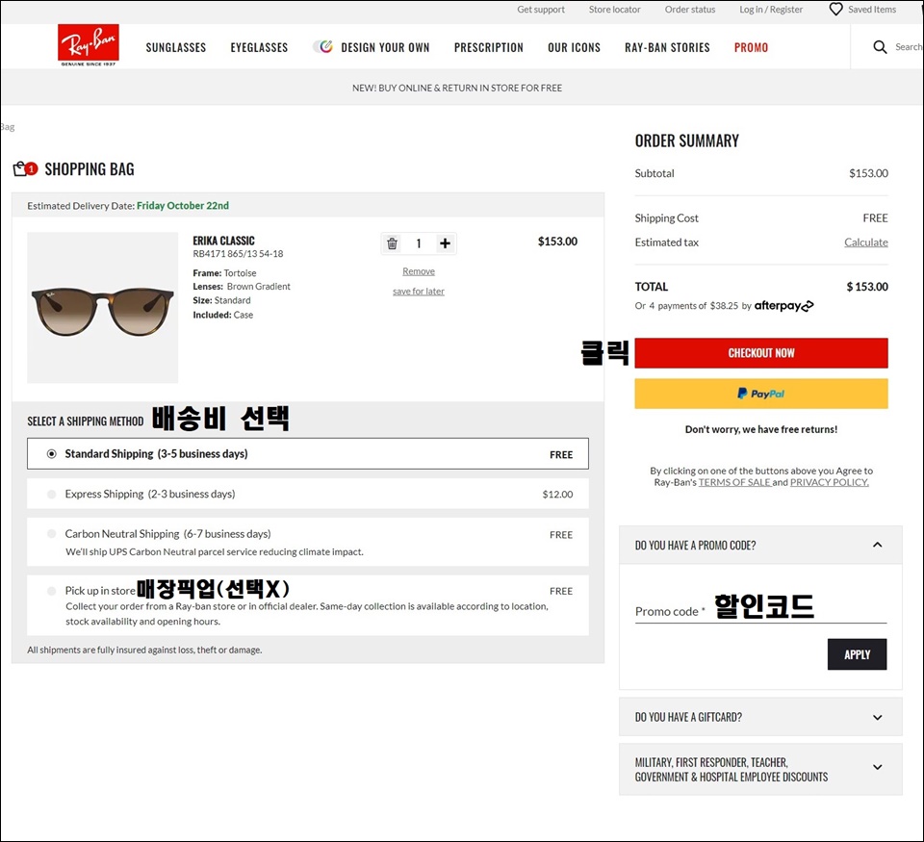This screenshot has height=842, width=924.
Task: Open the Ray-Ban logo home link
Action: pos(89,45)
